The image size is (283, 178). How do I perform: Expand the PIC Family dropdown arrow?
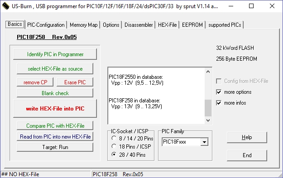pos(204,142)
